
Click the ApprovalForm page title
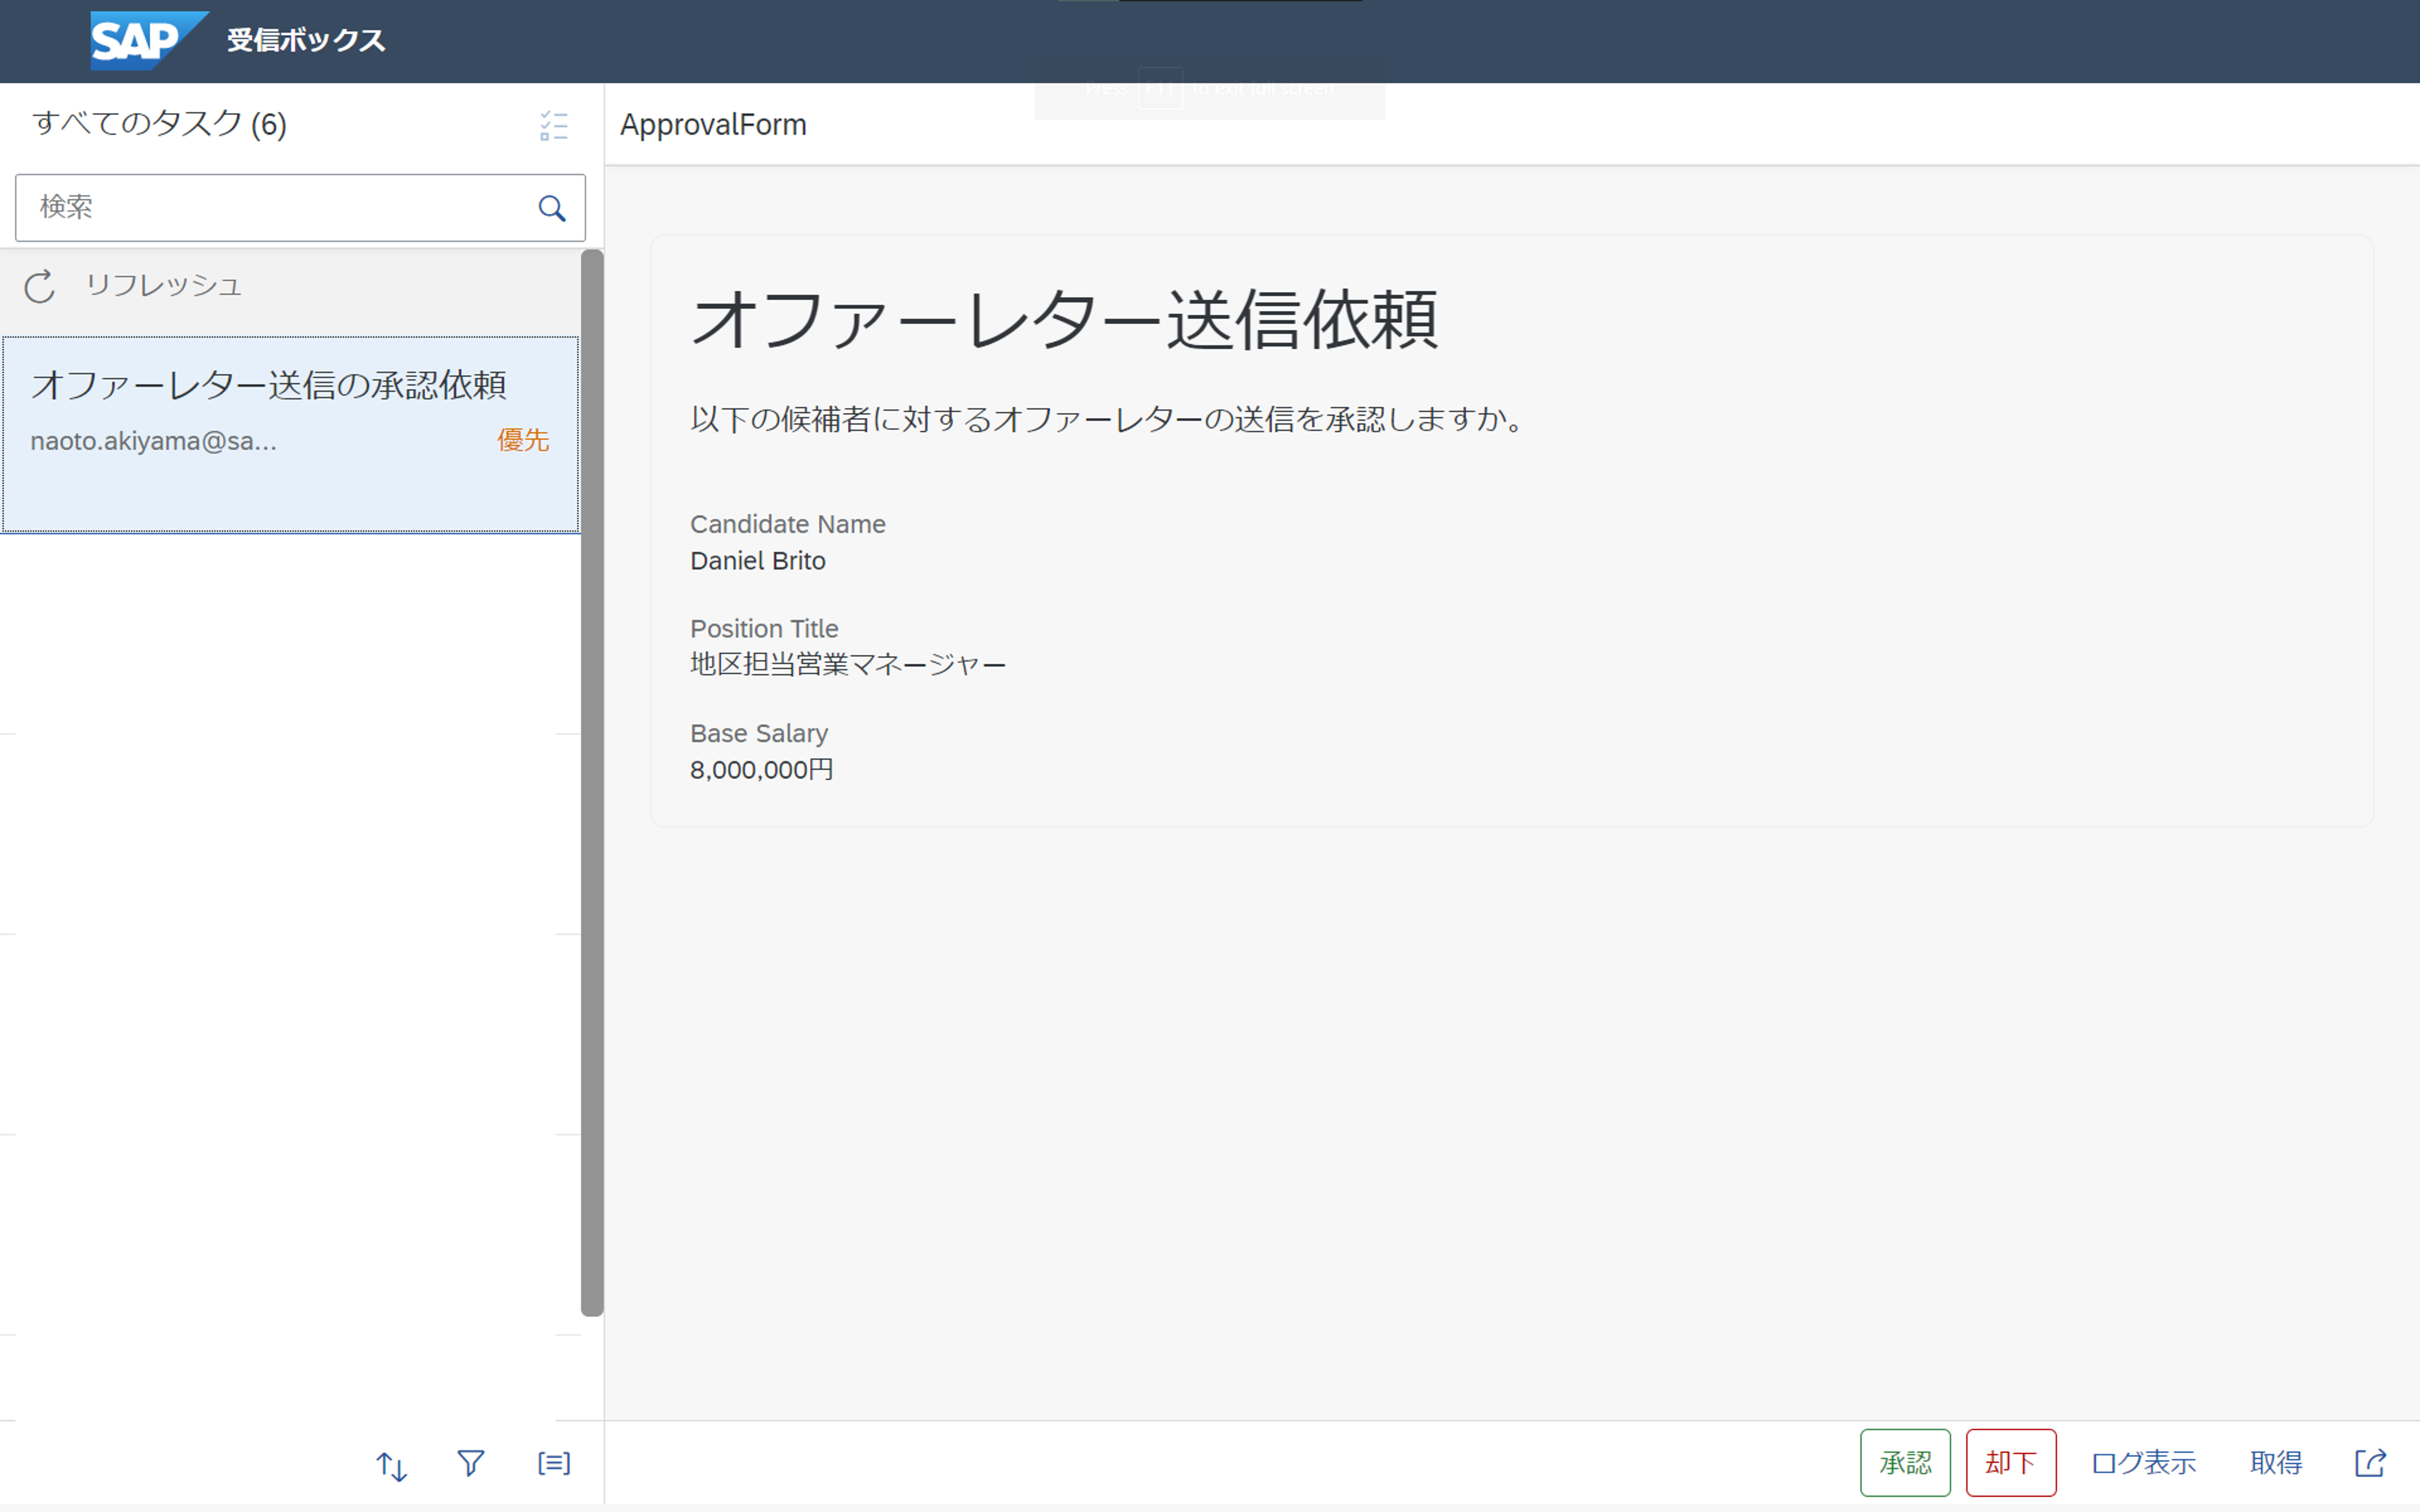(713, 125)
